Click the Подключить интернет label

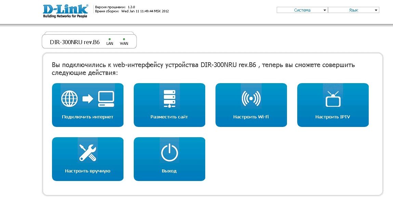[88, 117]
